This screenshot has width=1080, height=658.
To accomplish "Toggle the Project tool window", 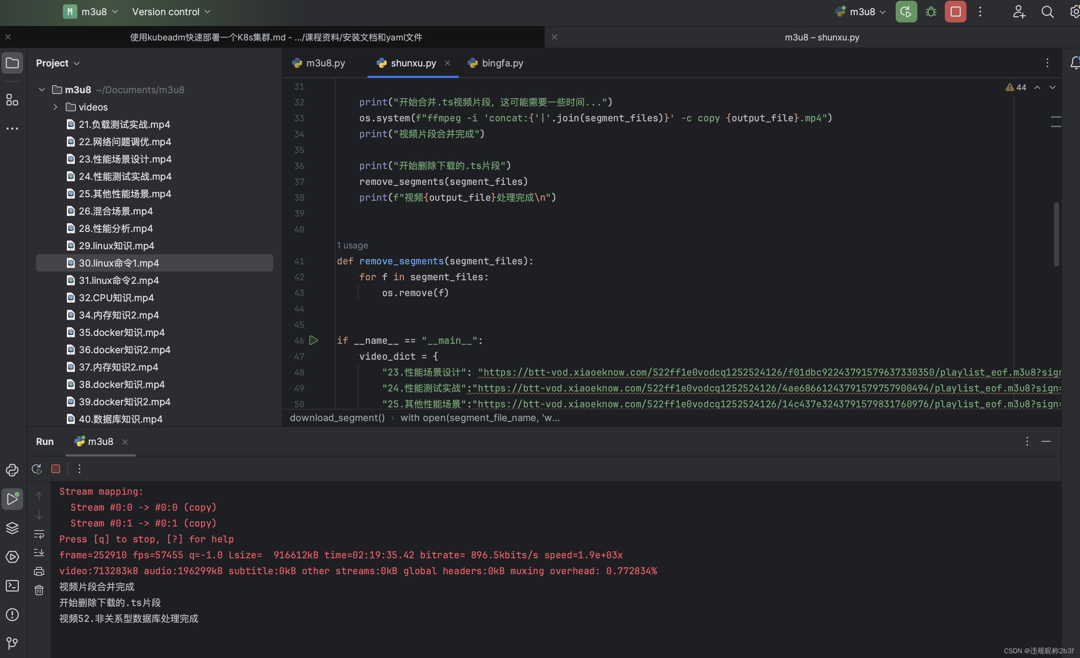I will click(x=12, y=62).
